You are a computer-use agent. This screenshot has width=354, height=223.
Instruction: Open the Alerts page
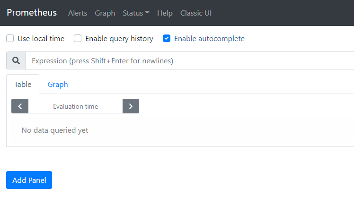click(78, 13)
